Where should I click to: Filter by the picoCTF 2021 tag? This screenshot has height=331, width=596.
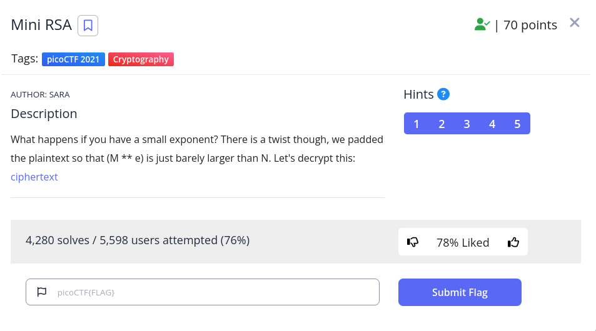coord(73,59)
